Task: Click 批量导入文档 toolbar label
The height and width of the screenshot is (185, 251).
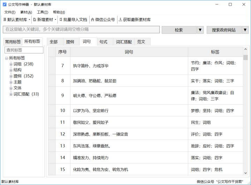Action: 75,20
